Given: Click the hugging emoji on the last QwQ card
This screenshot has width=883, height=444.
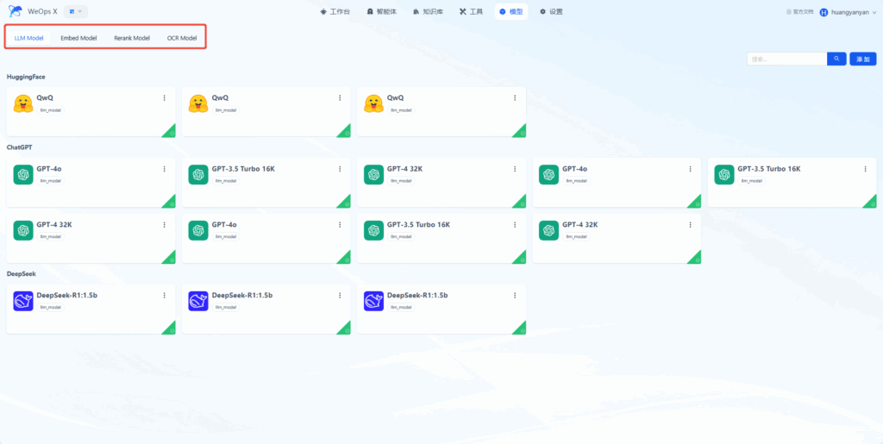Looking at the screenshot, I should coord(373,103).
